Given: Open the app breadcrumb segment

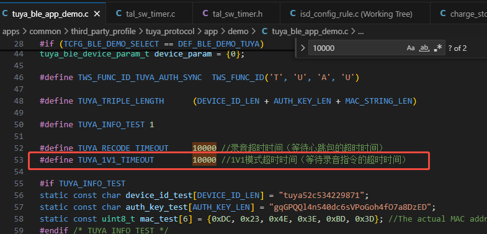Looking at the screenshot, I should tap(211, 32).
